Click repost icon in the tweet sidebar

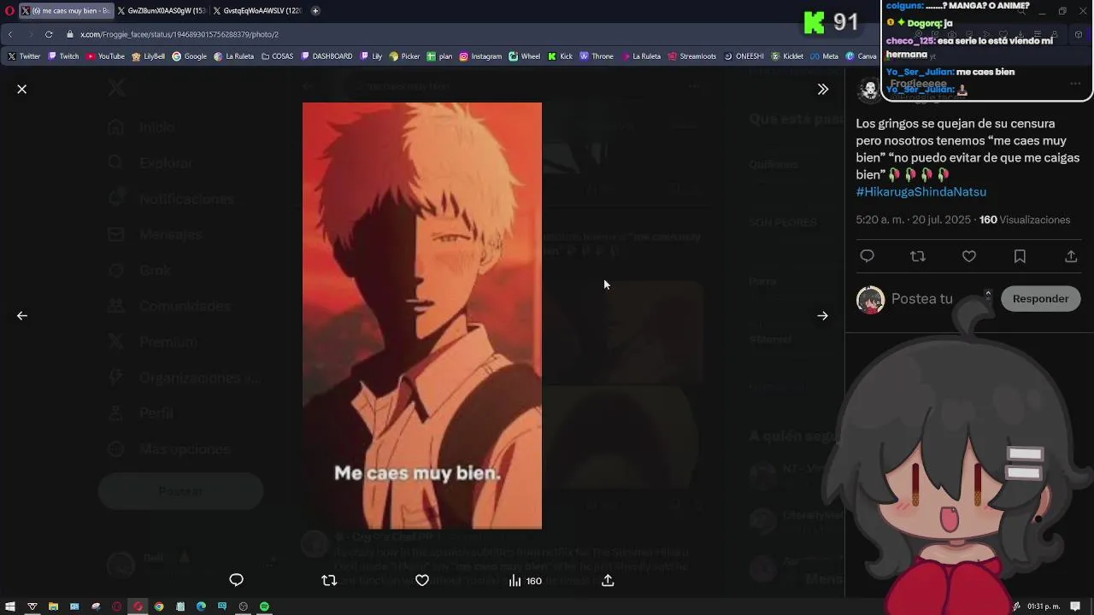point(918,256)
